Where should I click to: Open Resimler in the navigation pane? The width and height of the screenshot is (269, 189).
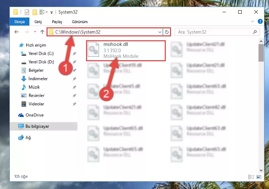(x=36, y=96)
